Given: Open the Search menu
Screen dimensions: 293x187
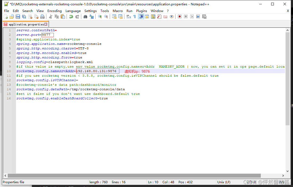Looking at the screenshot, I should [27, 11].
